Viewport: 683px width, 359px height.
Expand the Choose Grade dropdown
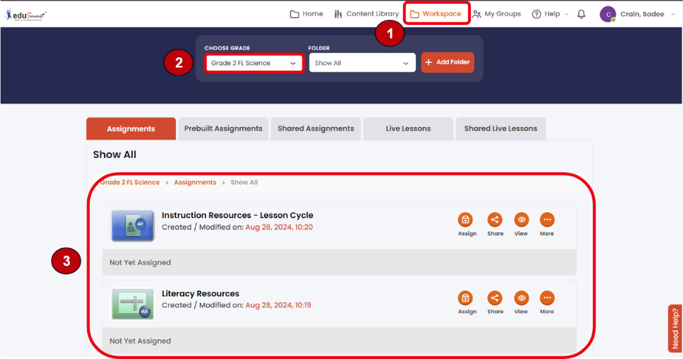(254, 63)
